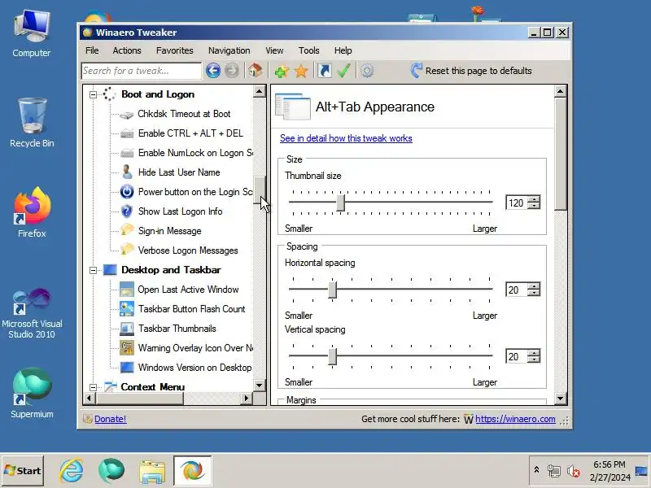The width and height of the screenshot is (651, 488).
Task: Decrease thumbnail size with spinner down arrow
Action: point(535,206)
